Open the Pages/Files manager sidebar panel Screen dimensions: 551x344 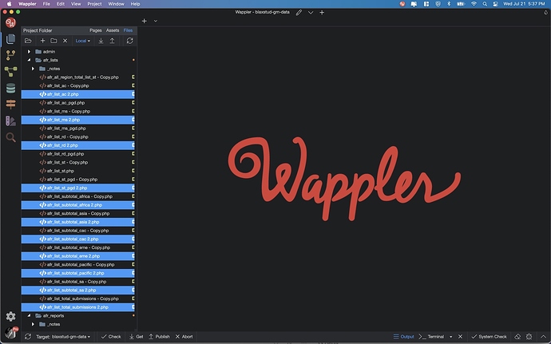(10, 38)
